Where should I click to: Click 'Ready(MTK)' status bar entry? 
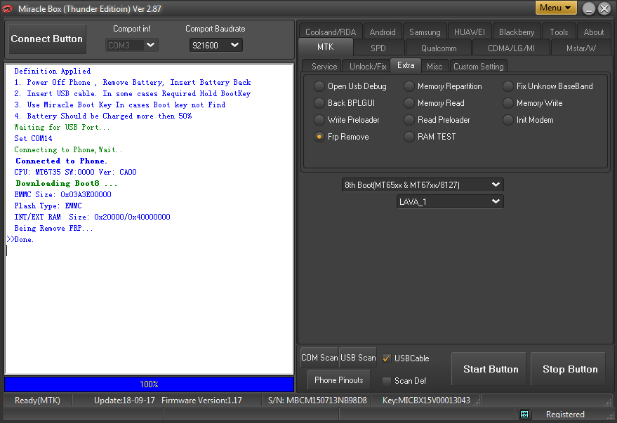pyautogui.click(x=37, y=400)
